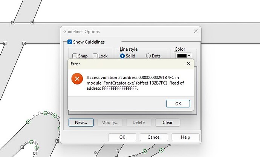Select Solid line style
The image size is (260, 157).
tap(122, 56)
